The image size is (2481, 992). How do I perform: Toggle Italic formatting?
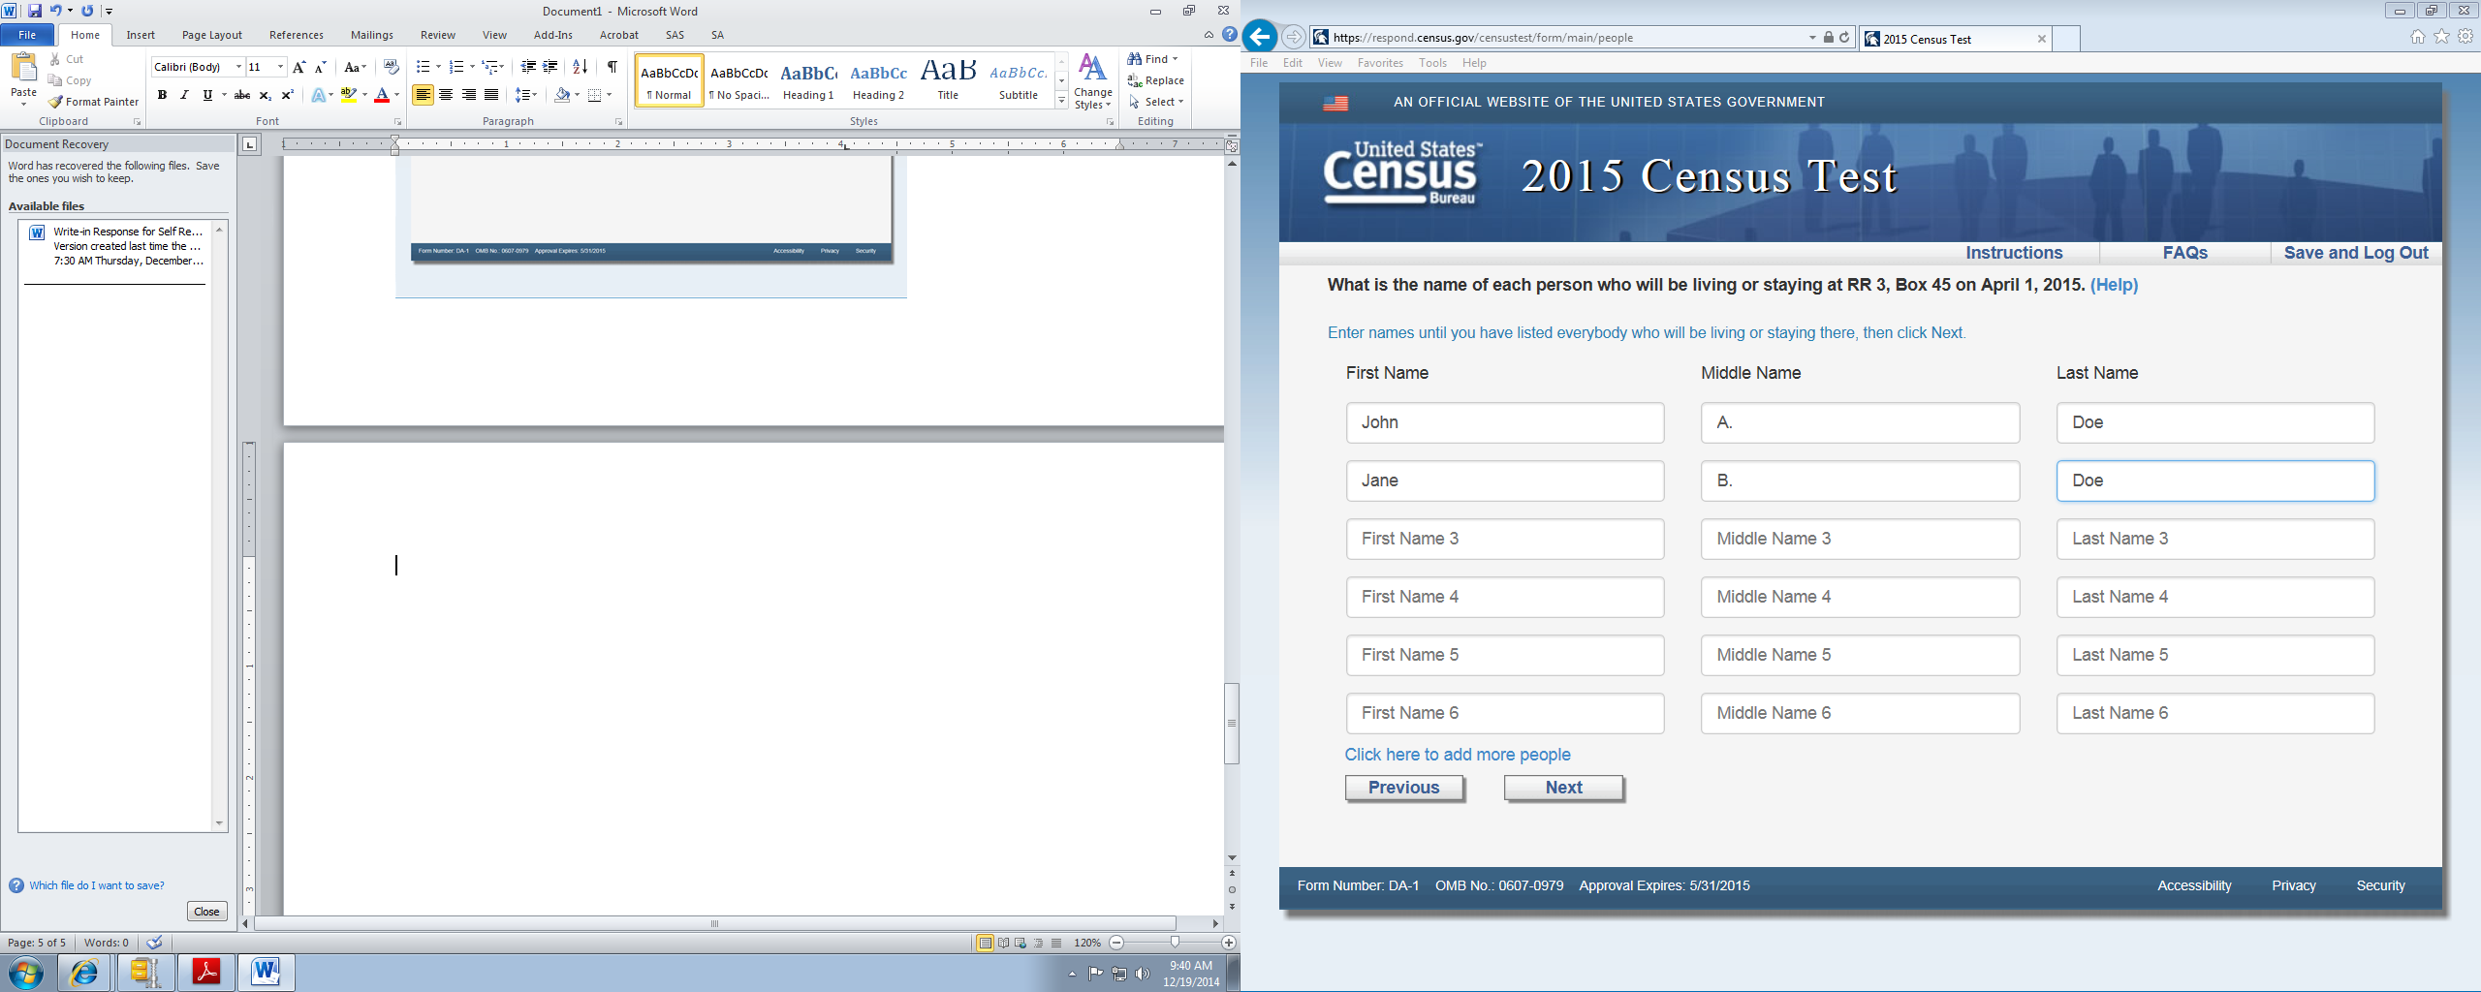[184, 95]
